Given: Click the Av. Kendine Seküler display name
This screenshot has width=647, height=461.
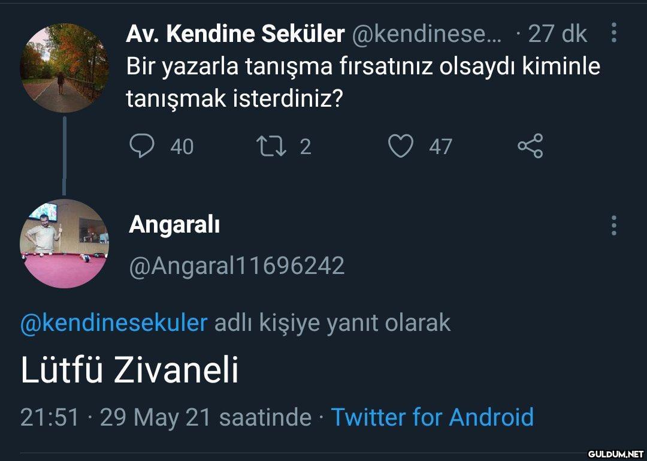Looking at the screenshot, I should point(235,35).
